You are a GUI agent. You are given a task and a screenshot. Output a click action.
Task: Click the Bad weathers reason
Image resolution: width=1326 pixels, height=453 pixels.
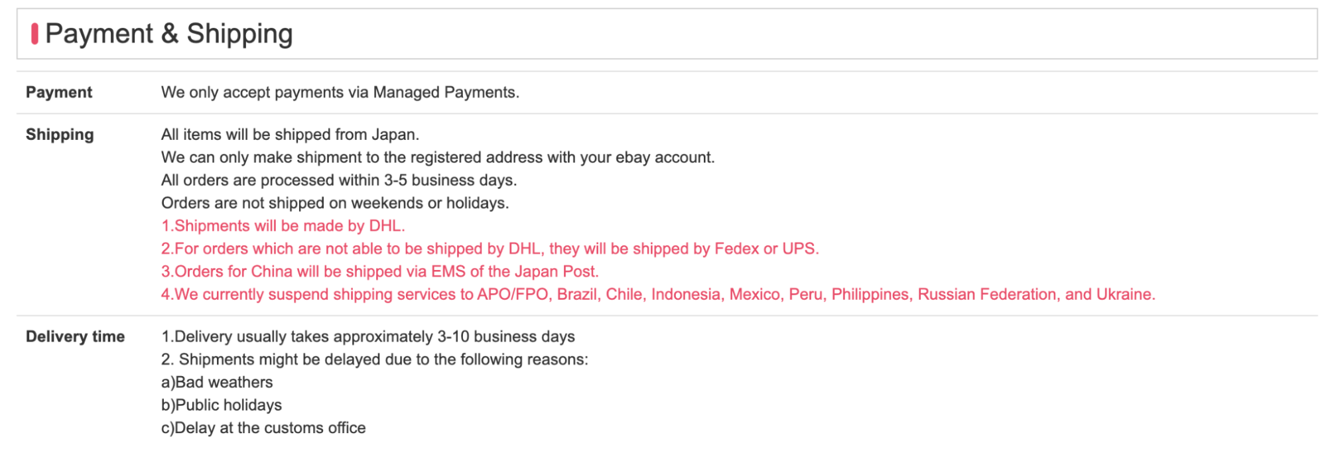(x=217, y=383)
